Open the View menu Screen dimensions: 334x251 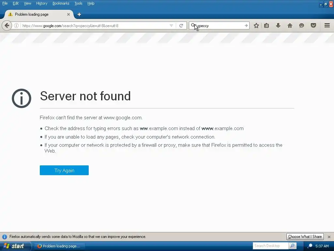coord(27,3)
